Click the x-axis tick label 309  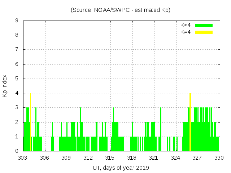66,158
